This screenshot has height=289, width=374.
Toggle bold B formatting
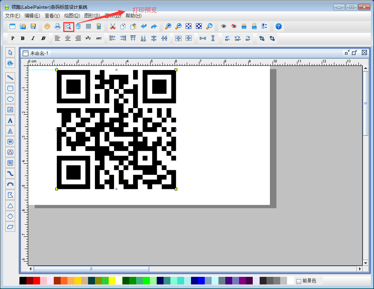(22, 38)
